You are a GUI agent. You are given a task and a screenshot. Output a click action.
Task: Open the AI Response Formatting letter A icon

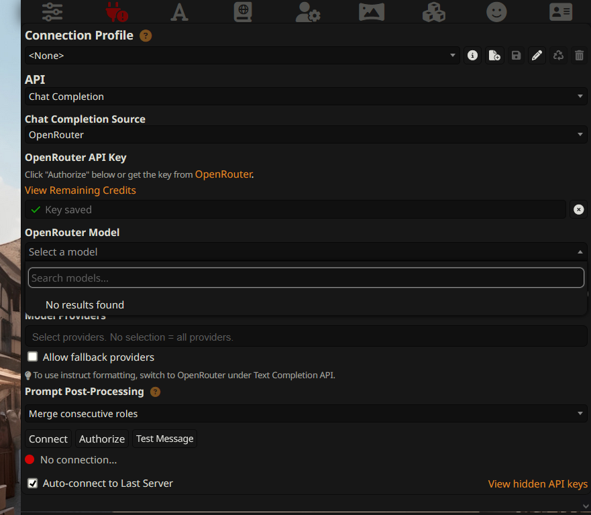(x=179, y=11)
